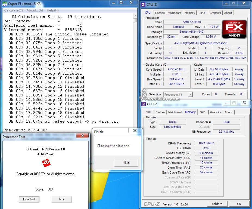Switch to CPU tab in the CPU-Z memory window

[x=148, y=112]
